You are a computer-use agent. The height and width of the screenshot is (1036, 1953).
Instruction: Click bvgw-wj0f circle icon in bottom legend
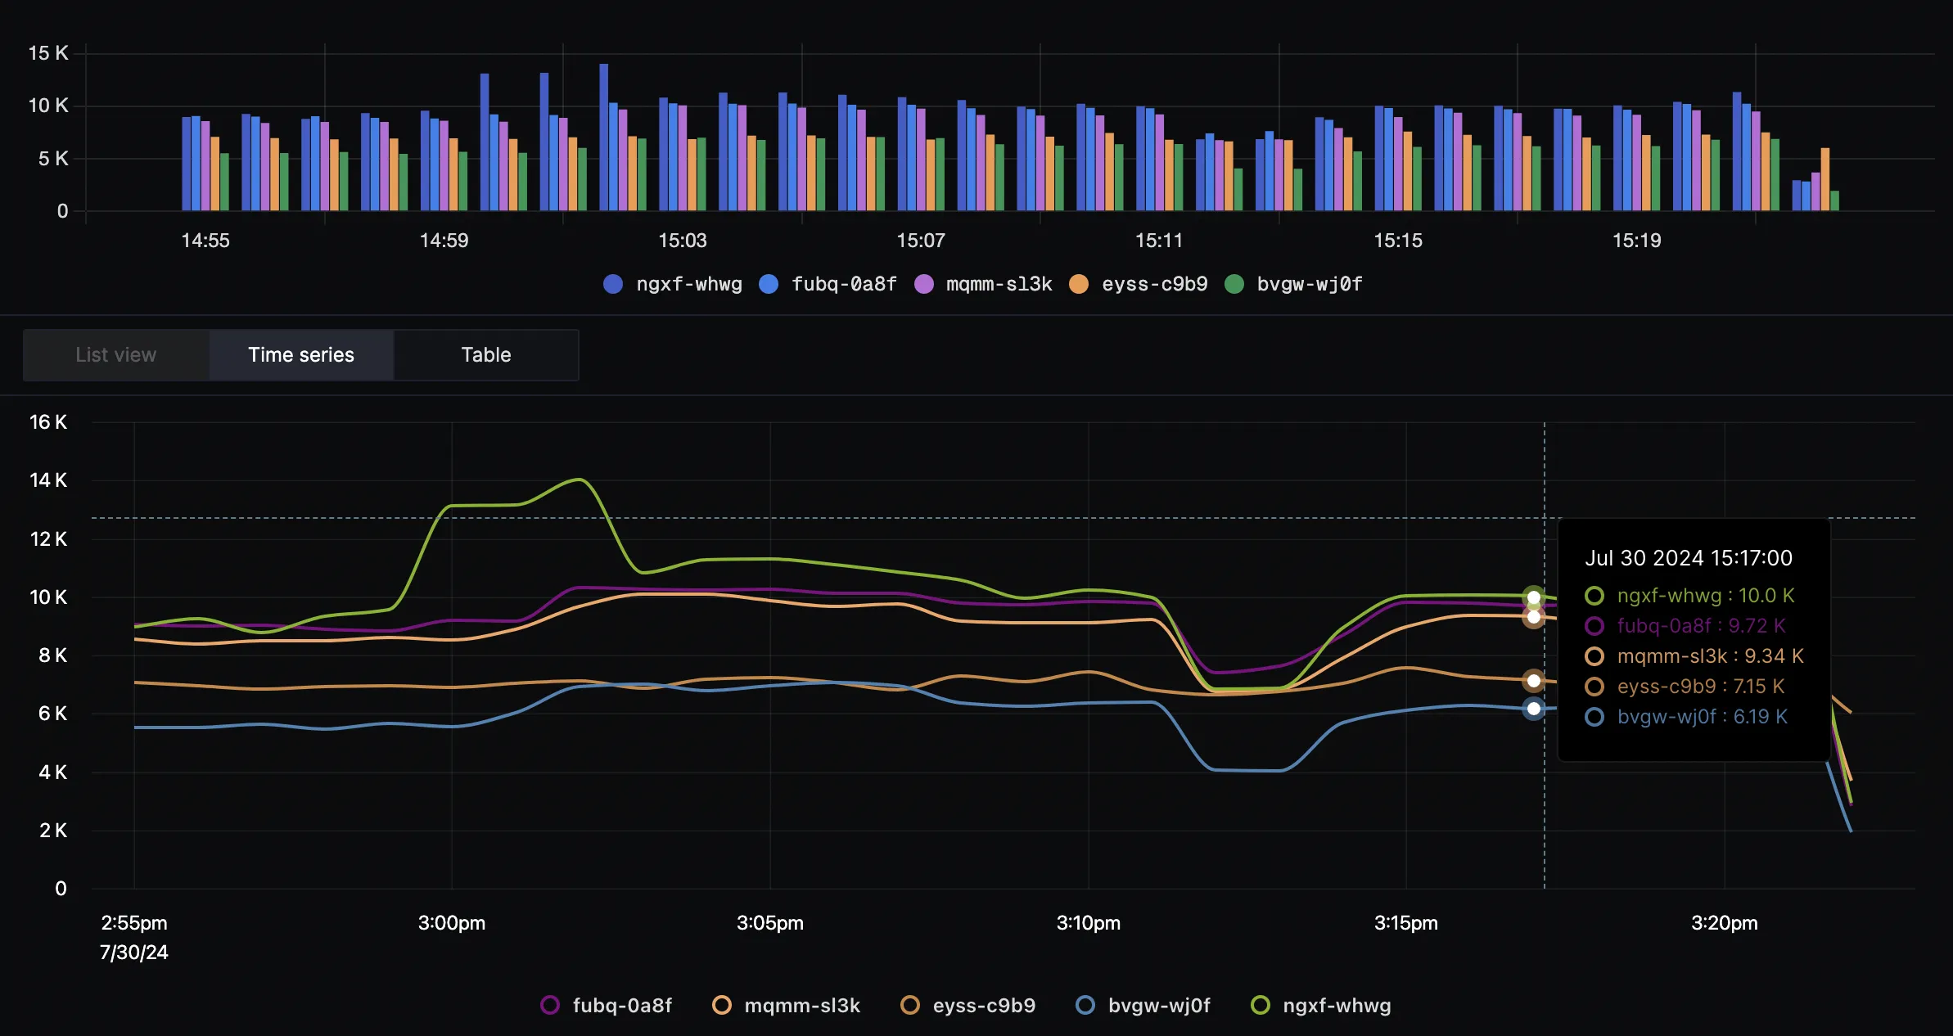(1085, 1005)
